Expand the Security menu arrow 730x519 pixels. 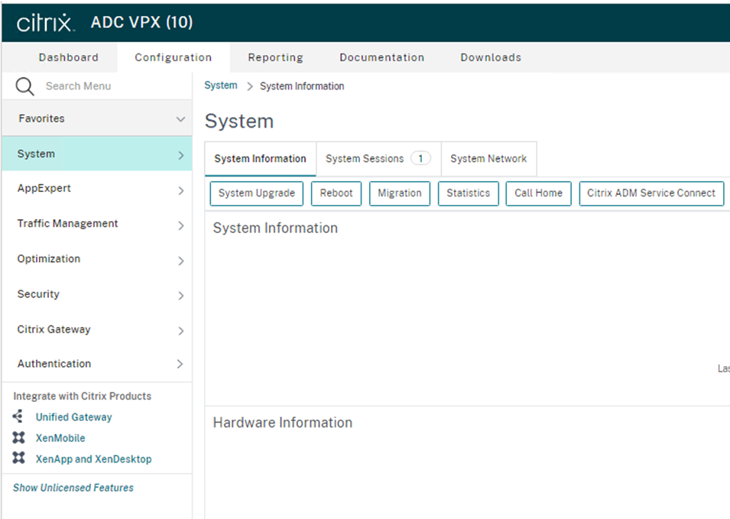(180, 296)
